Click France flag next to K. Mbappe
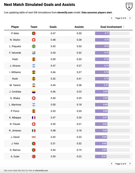The height and width of the screenshot is (173, 135). click(34, 118)
